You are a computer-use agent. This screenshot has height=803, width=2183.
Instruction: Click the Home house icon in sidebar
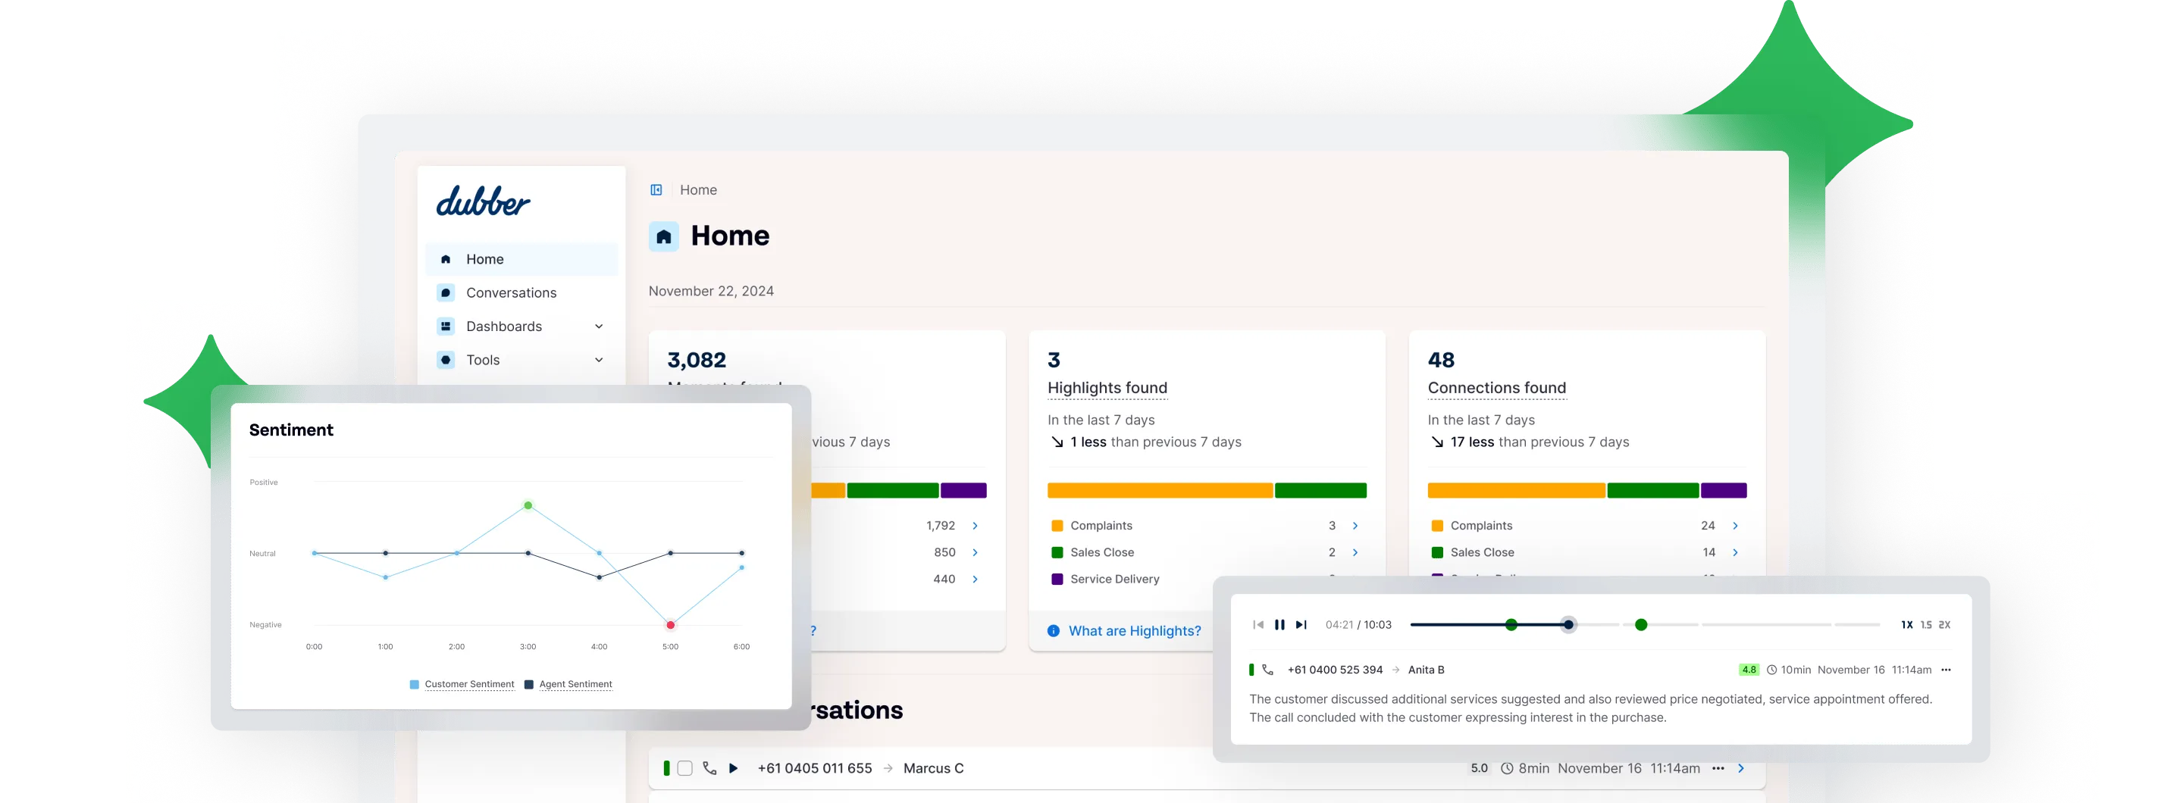(446, 259)
